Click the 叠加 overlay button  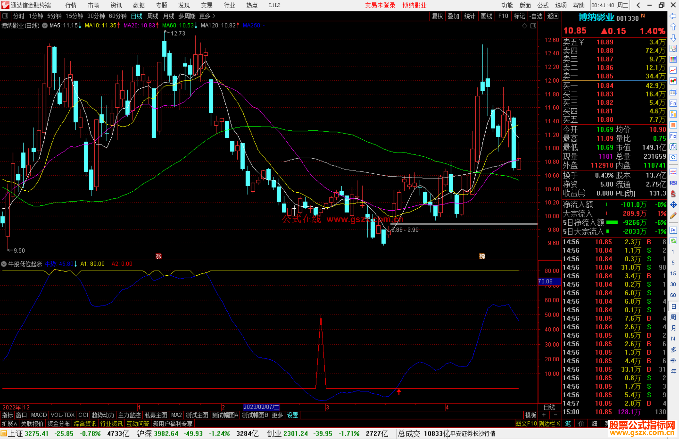point(453,16)
